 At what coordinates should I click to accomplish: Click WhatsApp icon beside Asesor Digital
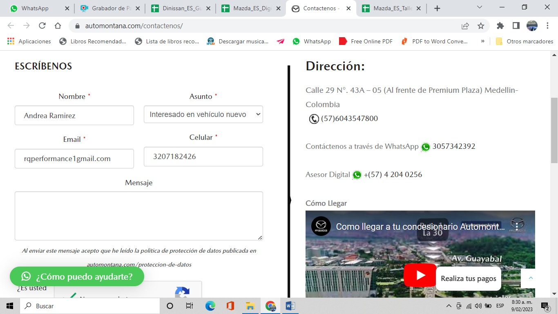pos(357,175)
